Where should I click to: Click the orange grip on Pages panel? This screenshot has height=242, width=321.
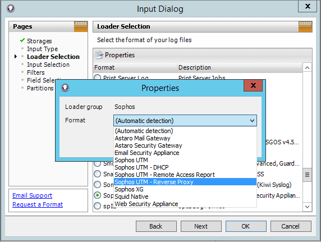click(x=81, y=26)
